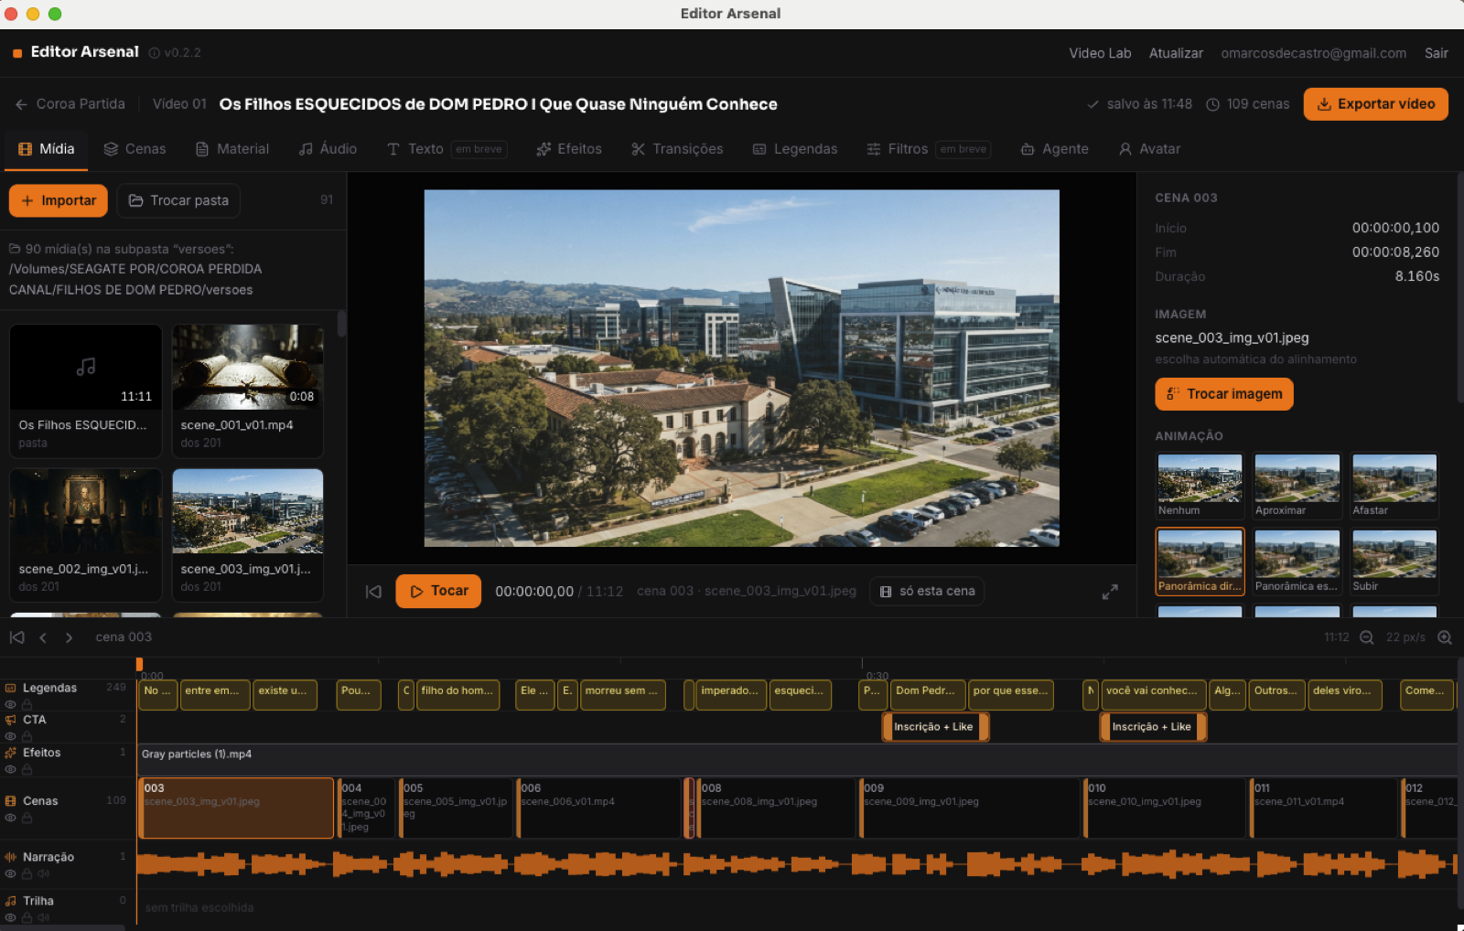This screenshot has width=1464, height=931.
Task: Hide the Cenas track with eye icon
Action: click(11, 818)
